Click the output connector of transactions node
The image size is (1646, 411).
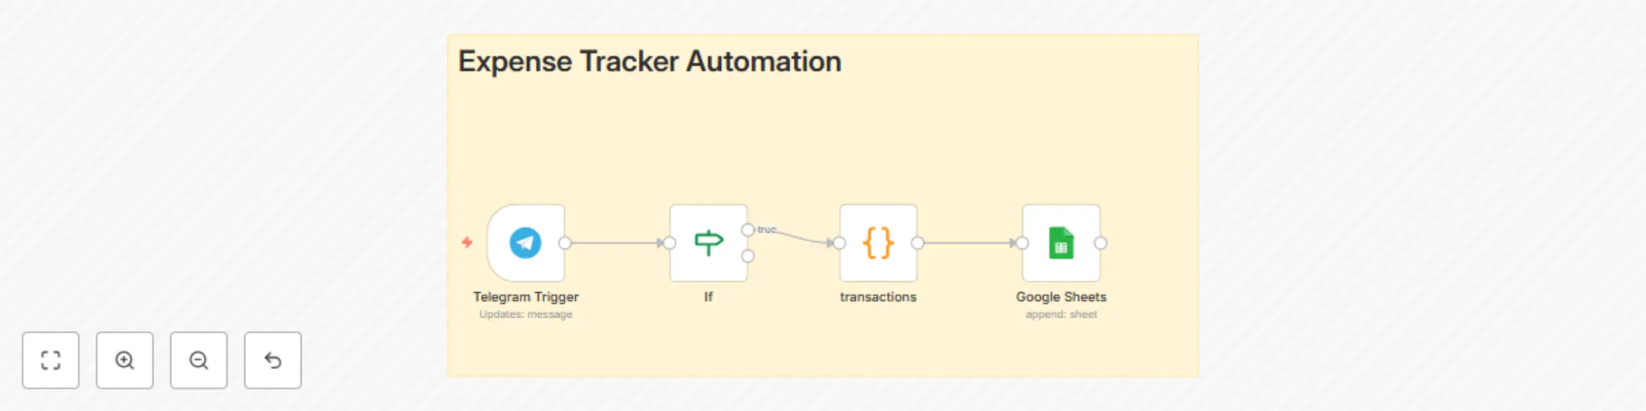916,242
